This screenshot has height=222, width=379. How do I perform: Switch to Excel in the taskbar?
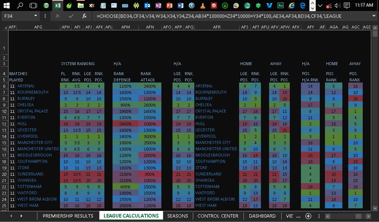tap(57, 5)
